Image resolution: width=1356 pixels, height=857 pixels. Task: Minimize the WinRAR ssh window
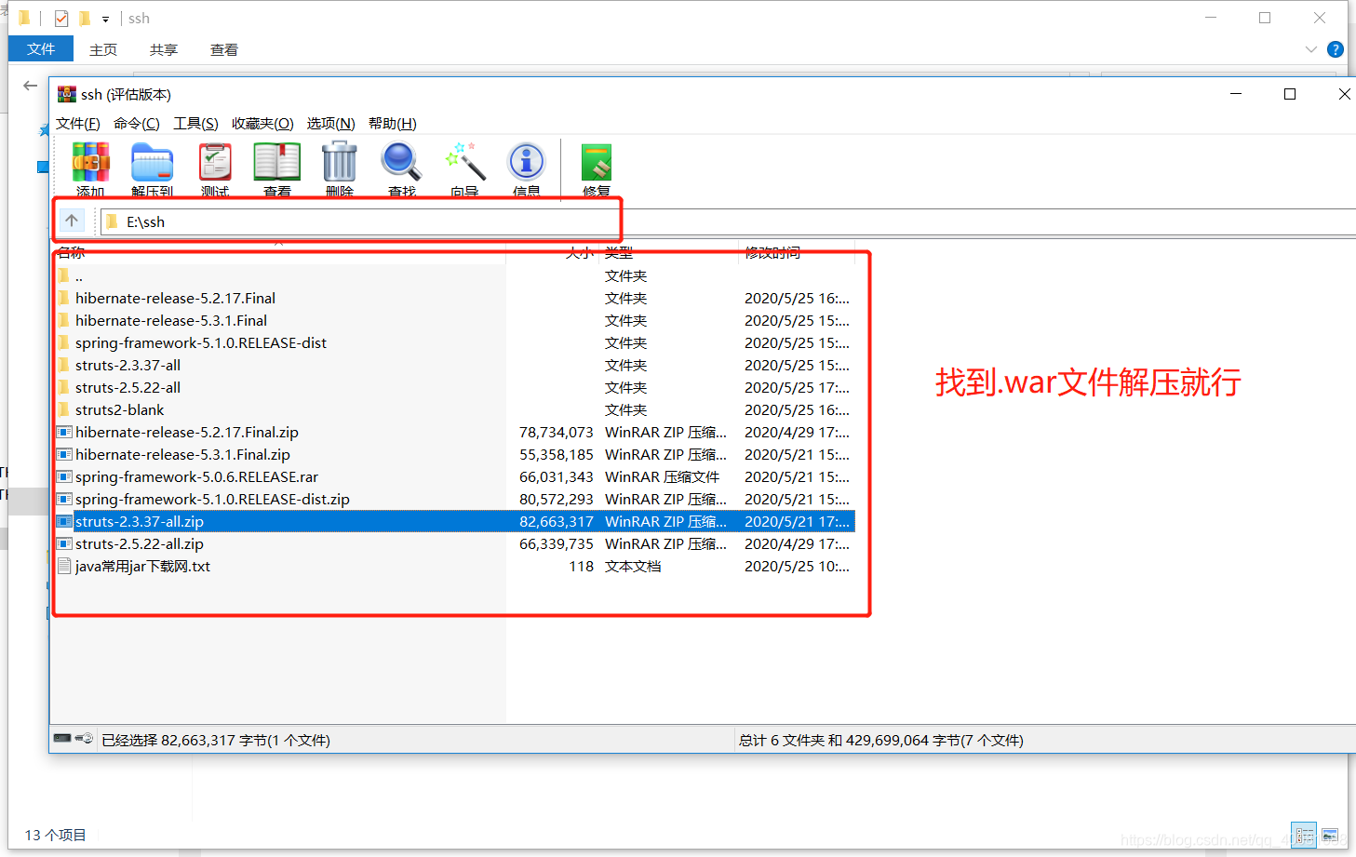point(1236,94)
